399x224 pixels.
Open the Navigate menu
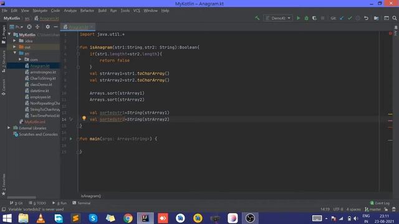point(40,11)
